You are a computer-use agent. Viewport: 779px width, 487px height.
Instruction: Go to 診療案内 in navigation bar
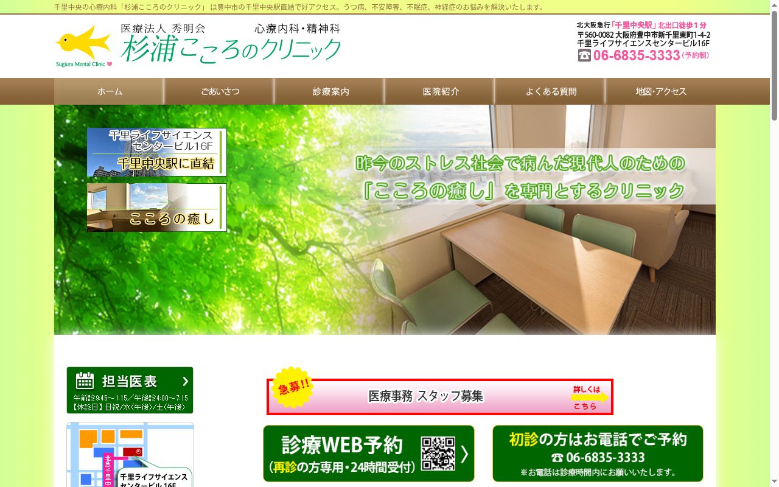coord(330,91)
